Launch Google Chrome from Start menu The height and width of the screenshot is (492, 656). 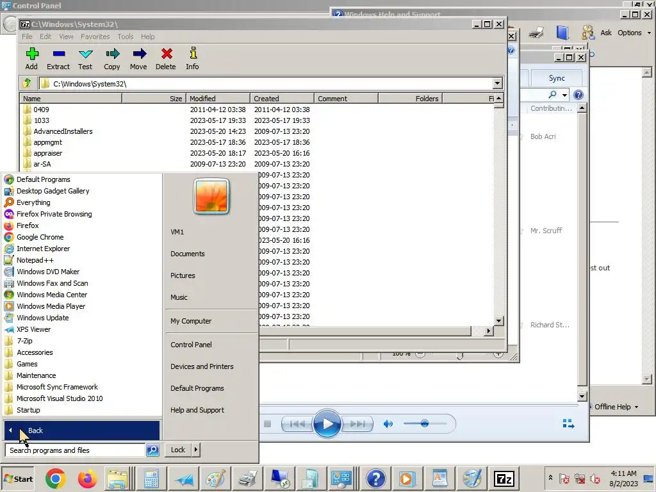[x=40, y=237]
